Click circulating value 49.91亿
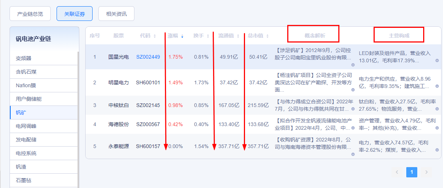Screen dimensions: 443x188 click(230, 57)
